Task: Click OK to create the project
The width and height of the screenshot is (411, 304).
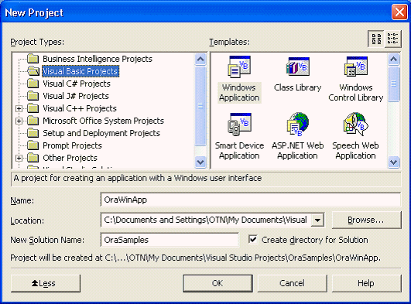Action: [x=217, y=283]
